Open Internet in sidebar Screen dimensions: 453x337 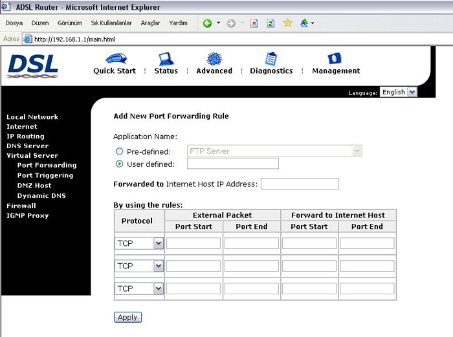[22, 127]
